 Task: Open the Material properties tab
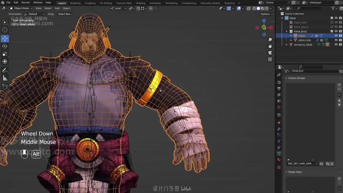(279, 160)
